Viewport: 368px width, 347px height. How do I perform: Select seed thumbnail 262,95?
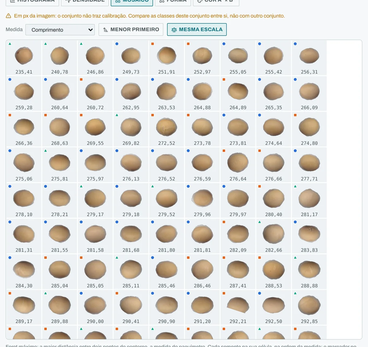click(x=131, y=93)
